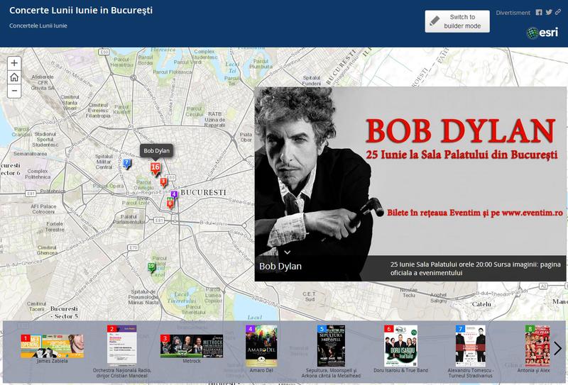This screenshot has width=568, height=385.
Task: Open the Esri logo link
Action: [x=542, y=33]
